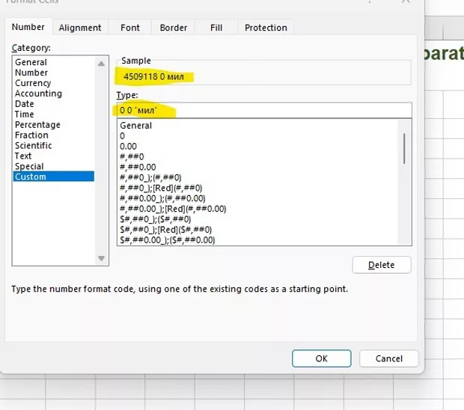This screenshot has width=464, height=410.
Task: Select Date from Category list
Action: click(25, 104)
